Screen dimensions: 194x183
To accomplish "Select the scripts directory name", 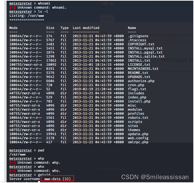I will (135, 122).
